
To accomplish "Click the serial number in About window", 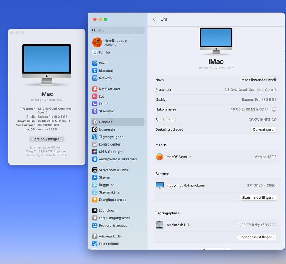I will [48, 125].
